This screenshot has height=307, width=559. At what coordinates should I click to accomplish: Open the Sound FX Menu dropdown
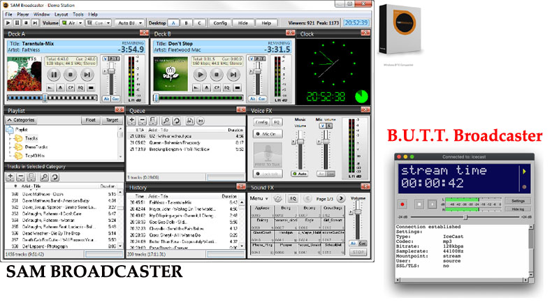pos(259,198)
